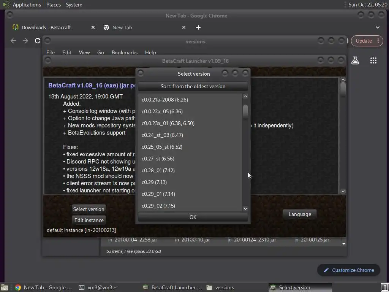
Task: Open the Places menu in top panel
Action: coord(54,5)
